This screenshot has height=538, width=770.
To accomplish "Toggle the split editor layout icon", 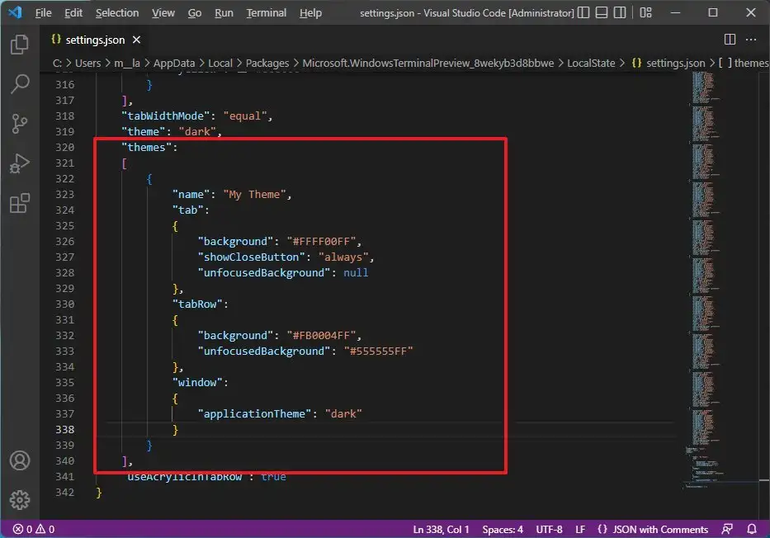I will pos(730,39).
